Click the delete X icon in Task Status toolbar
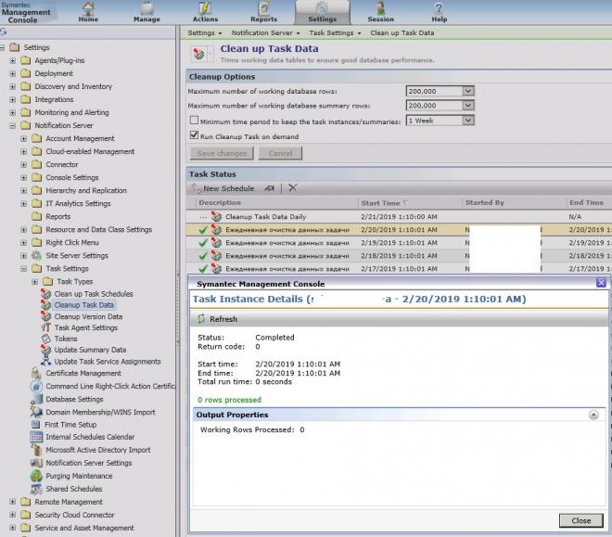The height and width of the screenshot is (537, 612). coord(292,188)
